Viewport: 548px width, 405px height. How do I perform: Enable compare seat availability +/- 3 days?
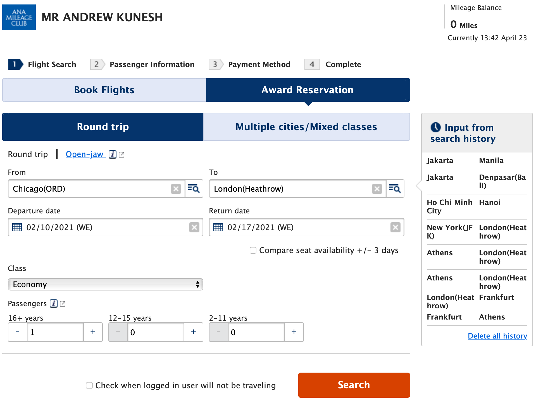coord(253,250)
